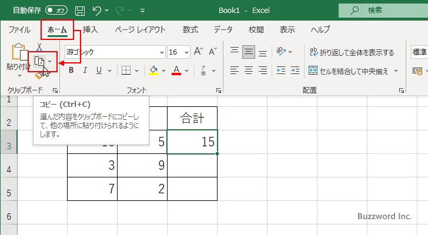Click the 標準 number format box
This screenshot has height=235, width=428.
(420, 52)
